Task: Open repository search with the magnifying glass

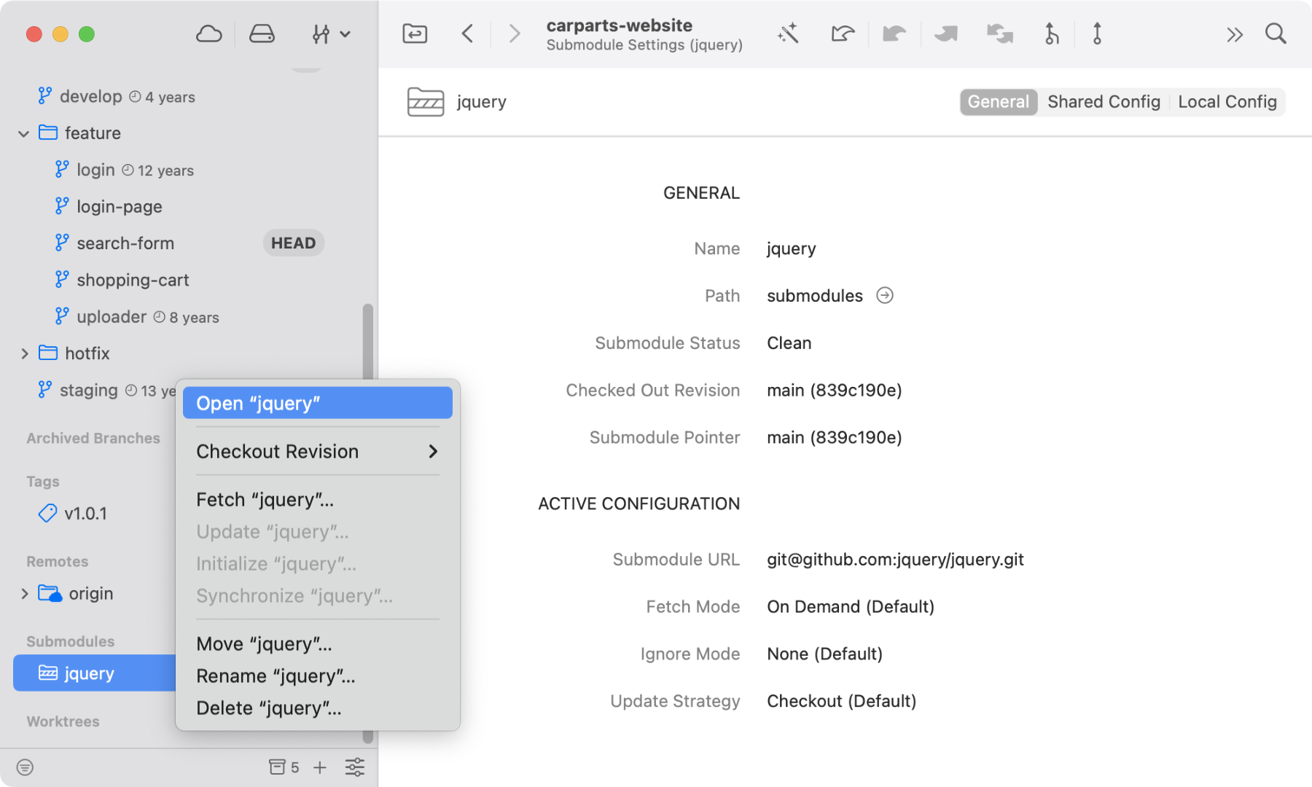Action: (x=1276, y=34)
